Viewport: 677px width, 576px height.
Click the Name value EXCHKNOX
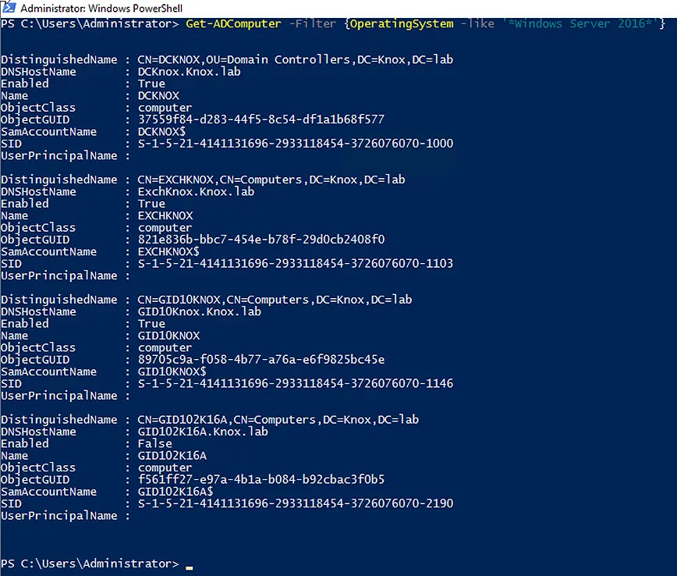click(165, 215)
